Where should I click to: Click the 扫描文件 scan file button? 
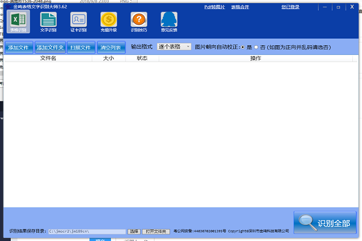pyautogui.click(x=80, y=47)
